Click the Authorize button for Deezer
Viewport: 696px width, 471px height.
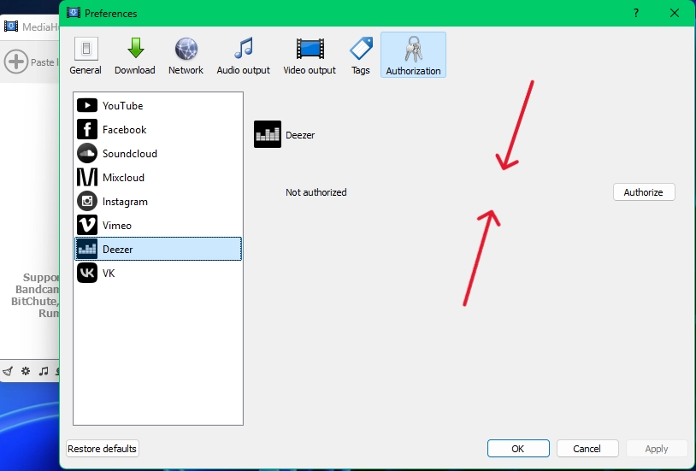click(x=643, y=192)
